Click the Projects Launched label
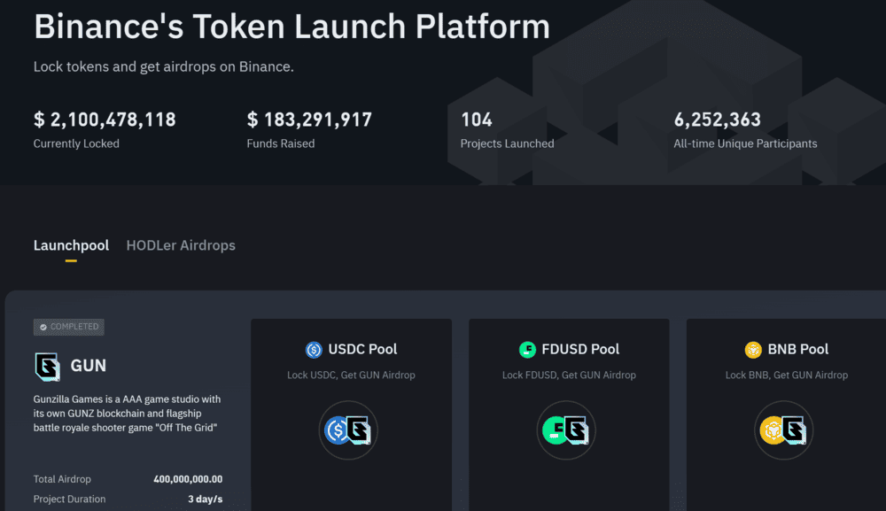 508,143
